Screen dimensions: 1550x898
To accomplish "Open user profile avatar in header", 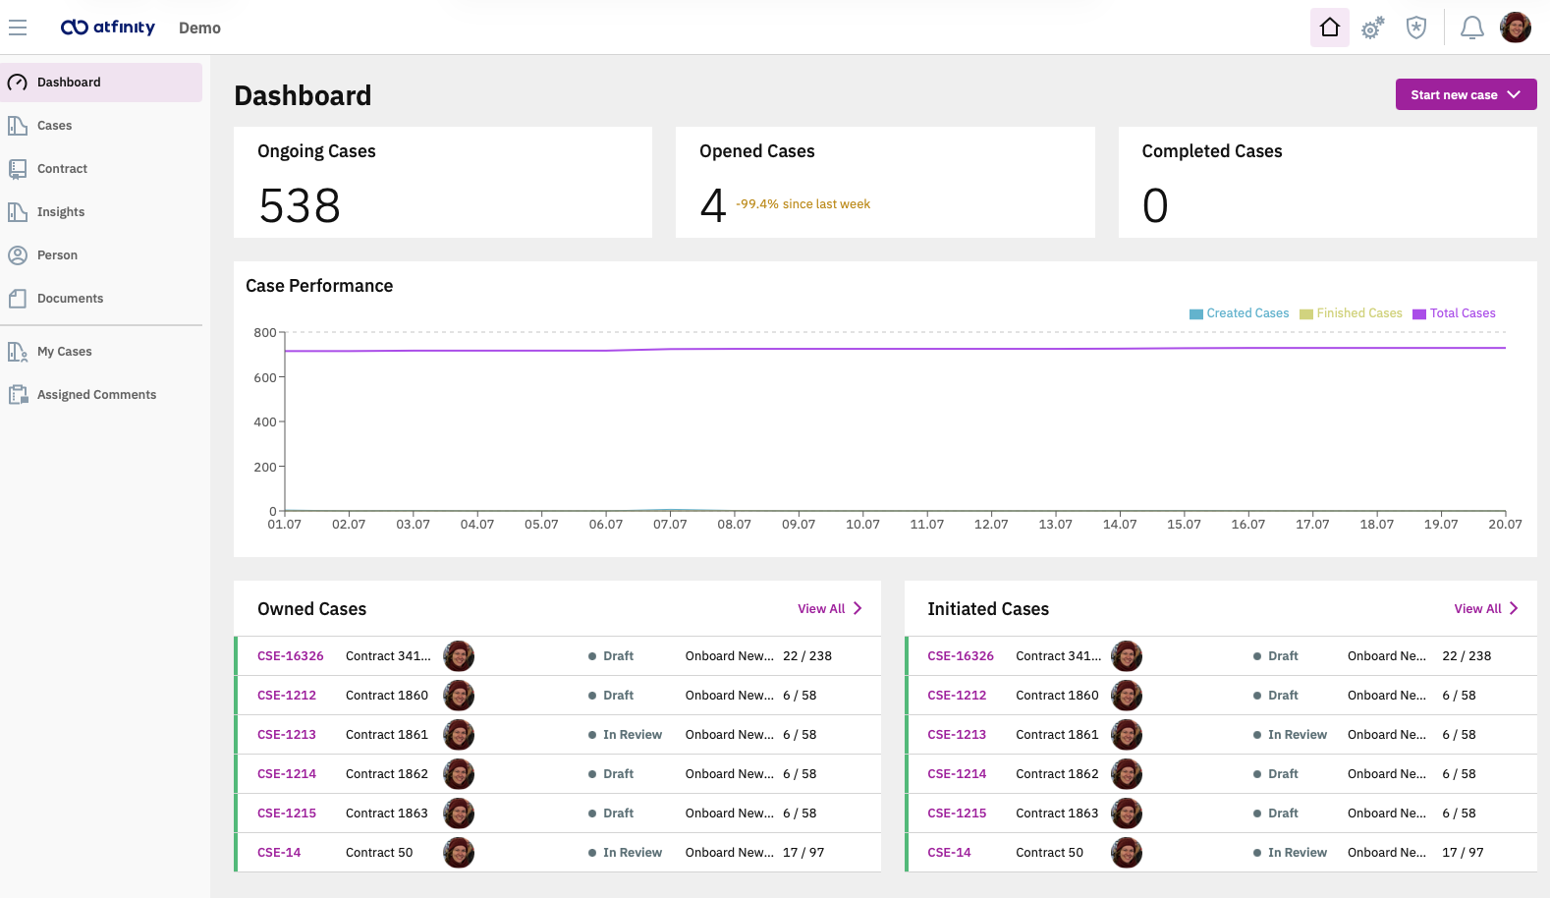I will click(1516, 28).
